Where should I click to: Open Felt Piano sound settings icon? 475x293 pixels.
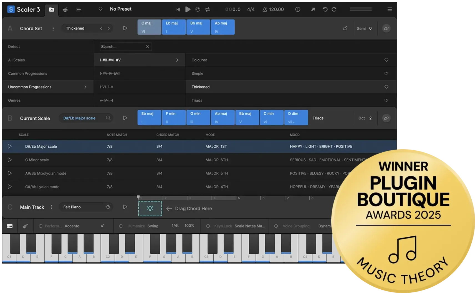coord(108,207)
